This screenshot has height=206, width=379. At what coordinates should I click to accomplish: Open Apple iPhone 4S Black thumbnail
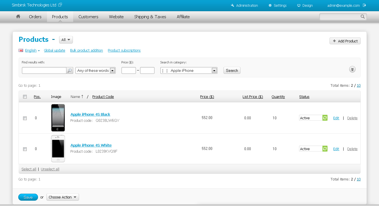point(58,118)
